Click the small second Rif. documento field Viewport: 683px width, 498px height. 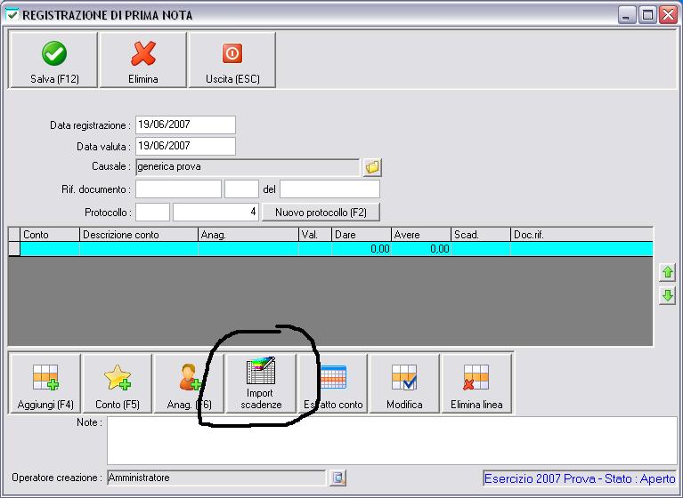pos(241,189)
